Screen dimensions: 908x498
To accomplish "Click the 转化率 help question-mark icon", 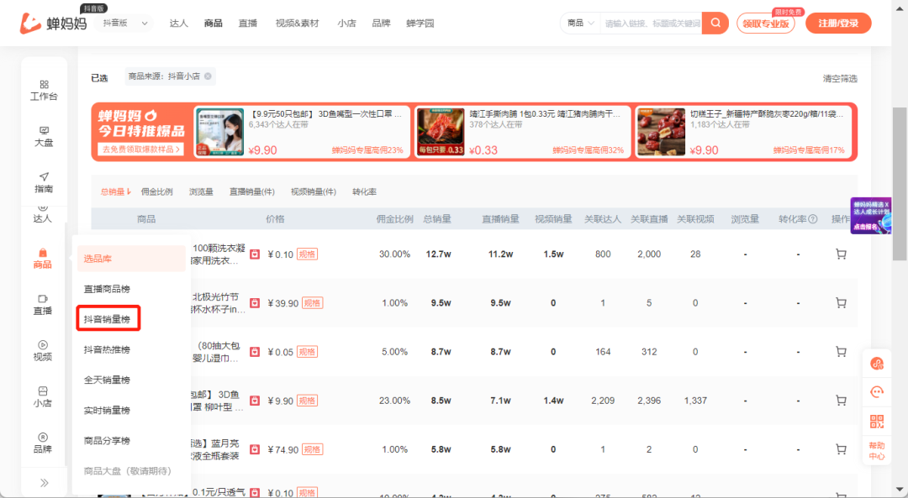I will click(813, 219).
